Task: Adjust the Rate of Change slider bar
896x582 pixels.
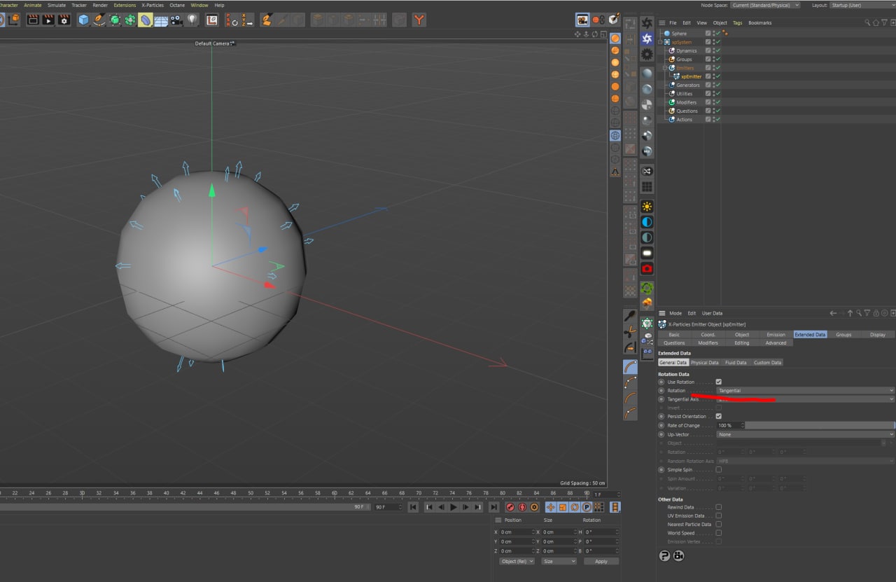Action: [x=820, y=425]
